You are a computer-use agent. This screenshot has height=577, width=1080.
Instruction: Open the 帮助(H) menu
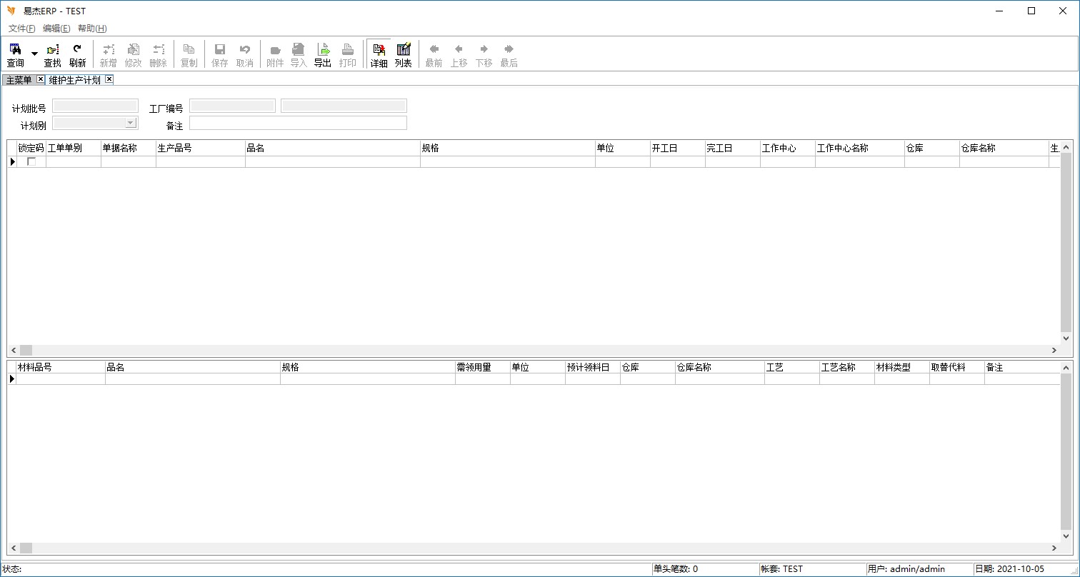(92, 29)
